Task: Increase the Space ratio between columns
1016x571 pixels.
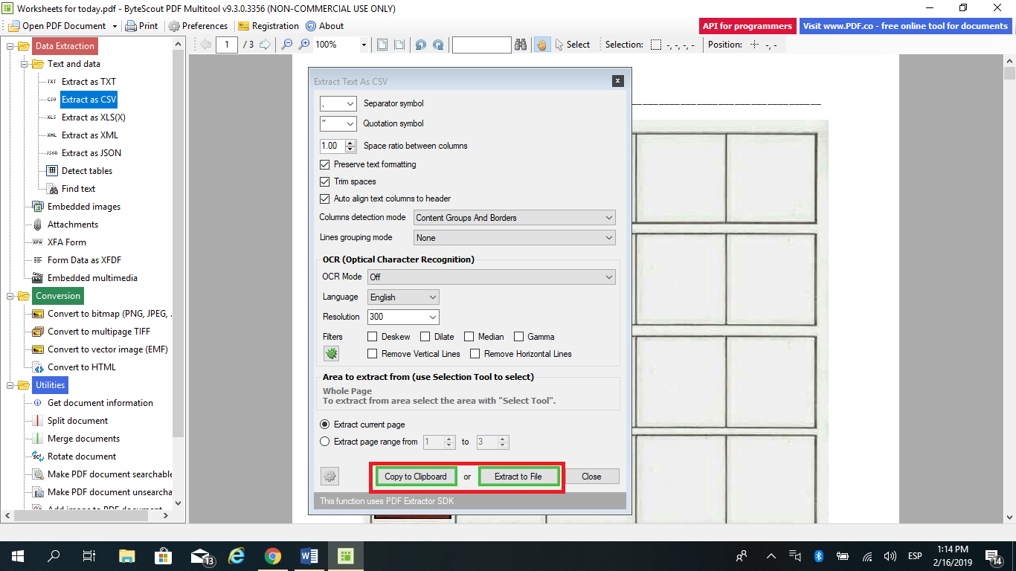Action: [350, 143]
